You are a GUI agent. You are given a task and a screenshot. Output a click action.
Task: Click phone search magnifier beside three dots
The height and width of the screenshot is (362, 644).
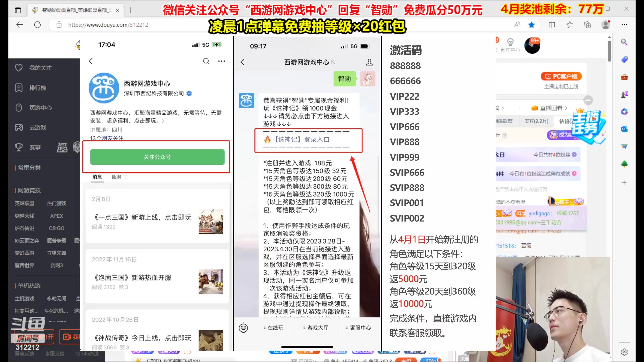206,61
